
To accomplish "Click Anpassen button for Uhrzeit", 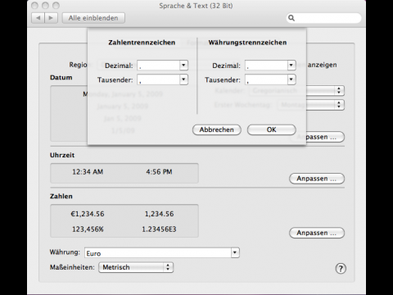I will click(x=317, y=179).
